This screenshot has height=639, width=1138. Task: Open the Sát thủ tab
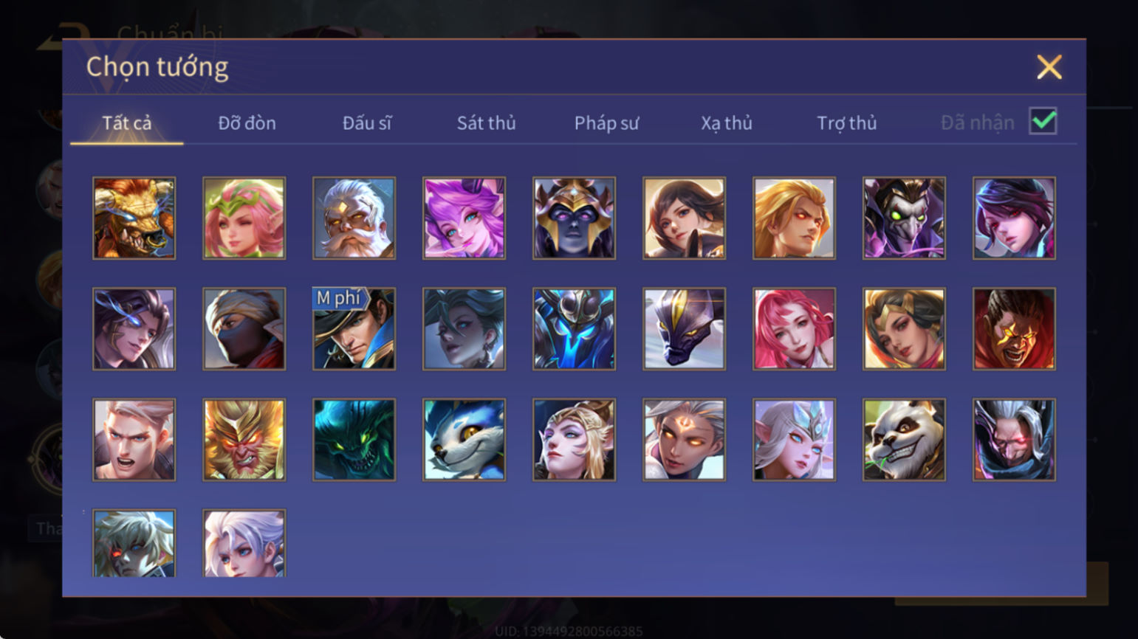[486, 123]
